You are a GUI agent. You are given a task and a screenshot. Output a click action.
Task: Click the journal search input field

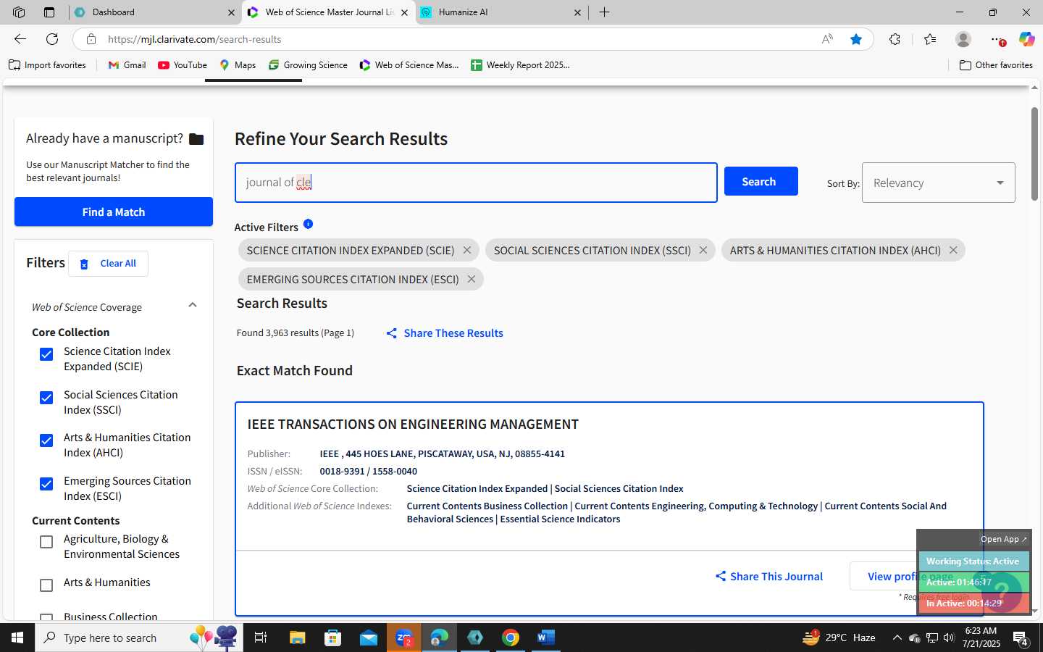point(476,183)
